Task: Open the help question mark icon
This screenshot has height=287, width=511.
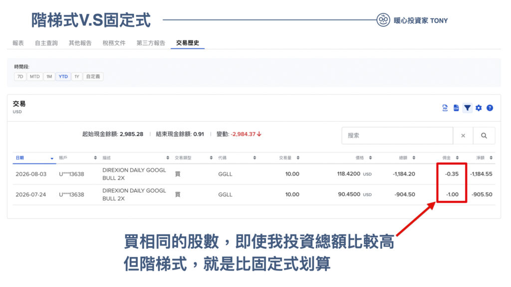Action: click(x=490, y=108)
